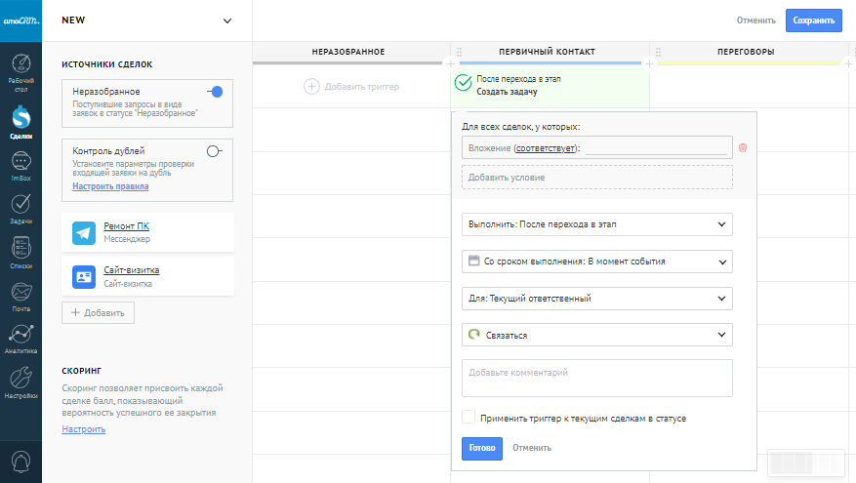
Task: Click Готово button
Action: (x=481, y=448)
